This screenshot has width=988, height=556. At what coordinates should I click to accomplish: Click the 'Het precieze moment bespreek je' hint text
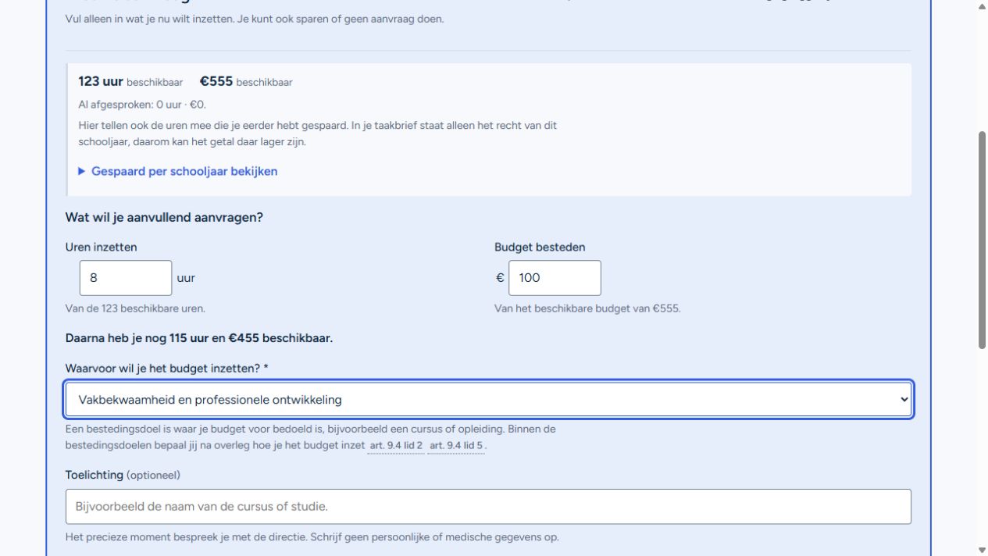pyautogui.click(x=312, y=537)
